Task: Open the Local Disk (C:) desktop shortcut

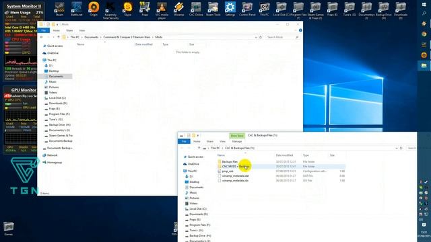Action: [x=281, y=9]
